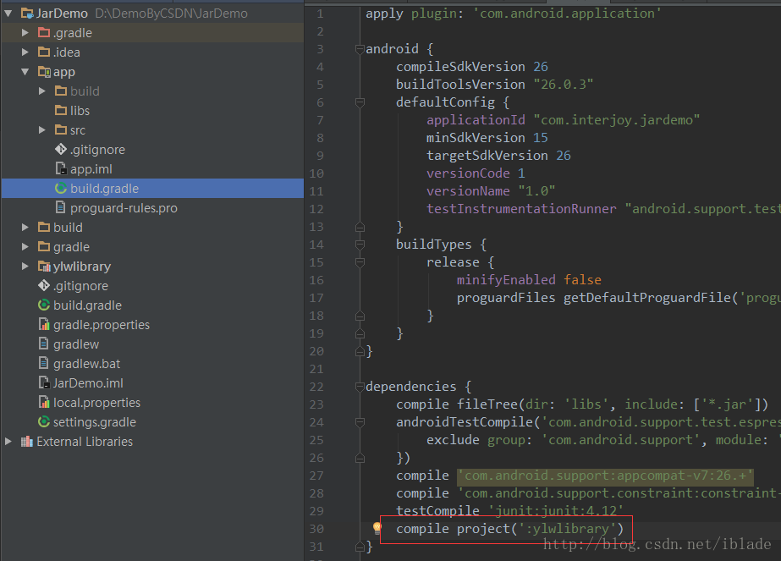Expand the ylwlibrary module arrow
This screenshot has height=561, width=781.
pyautogui.click(x=25, y=266)
